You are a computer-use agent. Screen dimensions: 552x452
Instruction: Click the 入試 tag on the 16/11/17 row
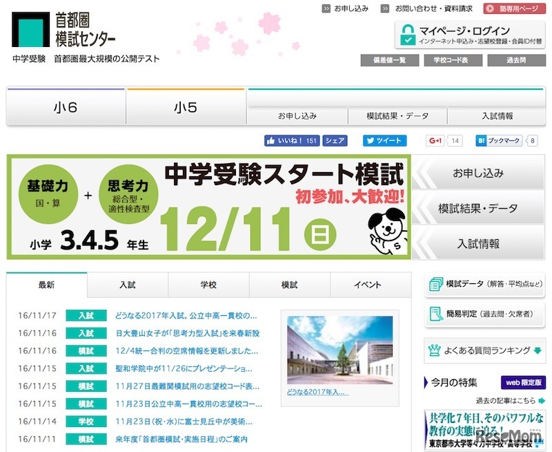[x=86, y=316]
